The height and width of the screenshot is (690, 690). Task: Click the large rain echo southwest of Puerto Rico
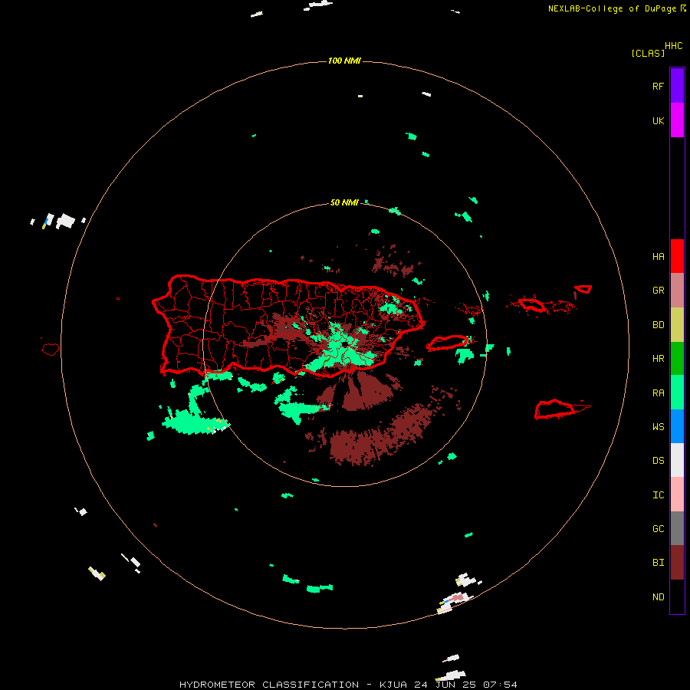point(194,422)
